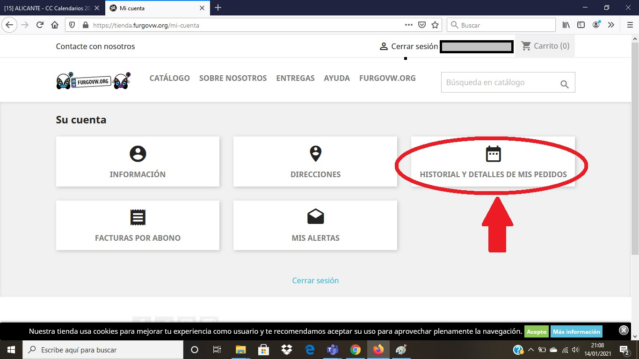Open the Firefox account icon
This screenshot has height=359, width=639.
596,25
